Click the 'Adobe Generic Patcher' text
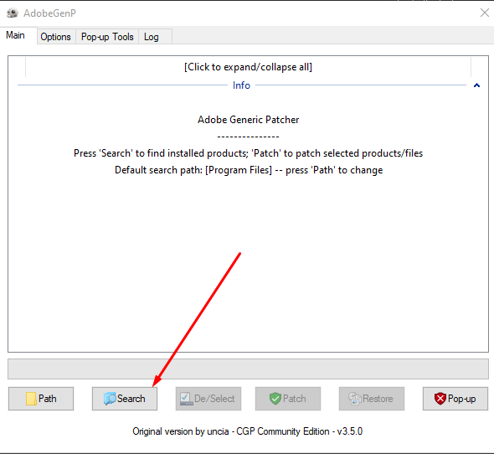Screen dimensions: 494x454 pyautogui.click(x=249, y=120)
